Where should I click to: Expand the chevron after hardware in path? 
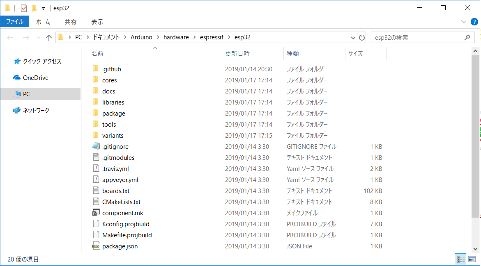tap(194, 37)
